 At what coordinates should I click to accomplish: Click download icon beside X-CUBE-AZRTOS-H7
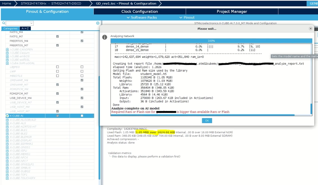(7, 127)
